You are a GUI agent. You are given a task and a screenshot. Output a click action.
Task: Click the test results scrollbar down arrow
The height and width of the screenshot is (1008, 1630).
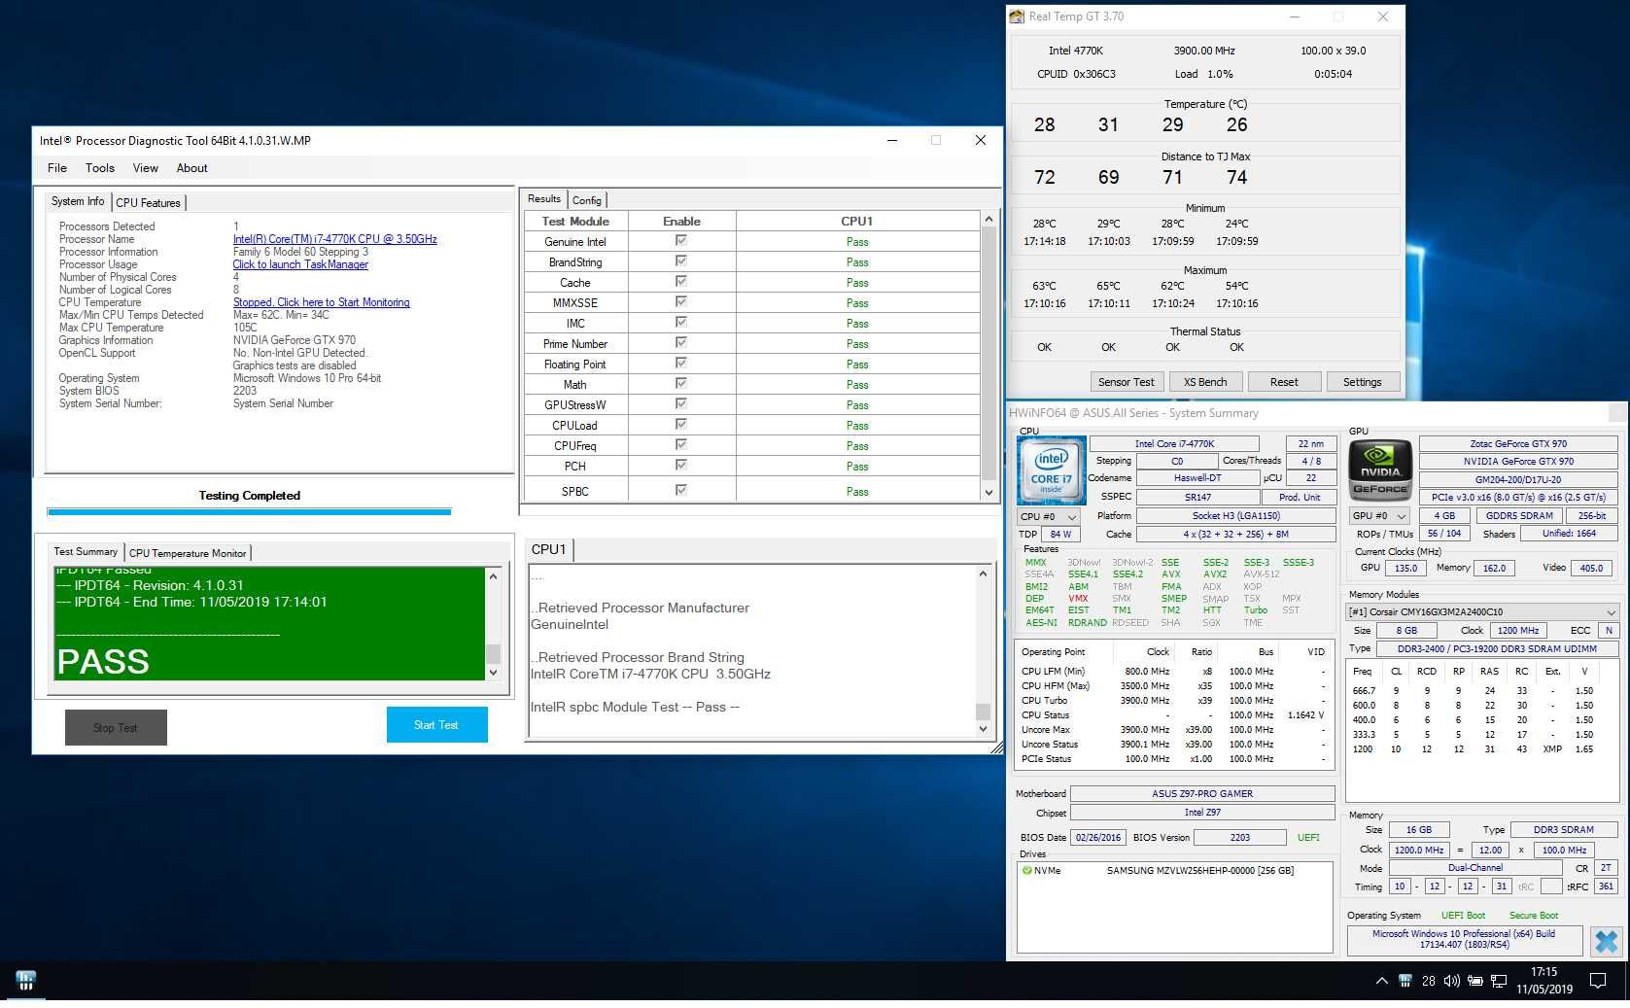pyautogui.click(x=988, y=492)
